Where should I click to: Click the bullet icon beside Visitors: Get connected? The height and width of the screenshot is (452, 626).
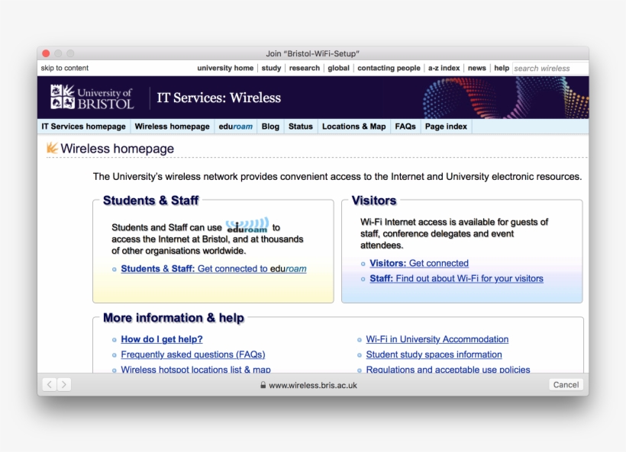[x=361, y=263]
